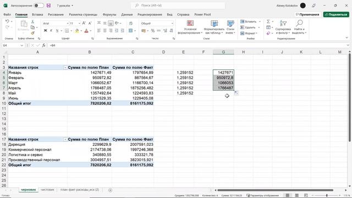
Task: Click the accounting currency format icon
Action: tap(144, 31)
